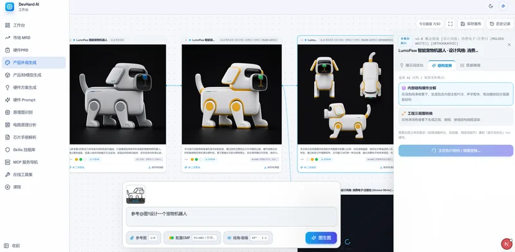The image size is (515, 252).
Task: Toggle dark mode moon icon
Action: pos(491,6)
